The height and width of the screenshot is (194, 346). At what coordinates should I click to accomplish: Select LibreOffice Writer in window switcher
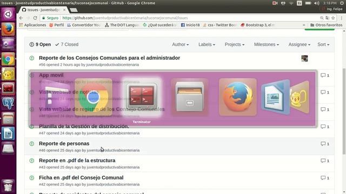tap(275, 98)
